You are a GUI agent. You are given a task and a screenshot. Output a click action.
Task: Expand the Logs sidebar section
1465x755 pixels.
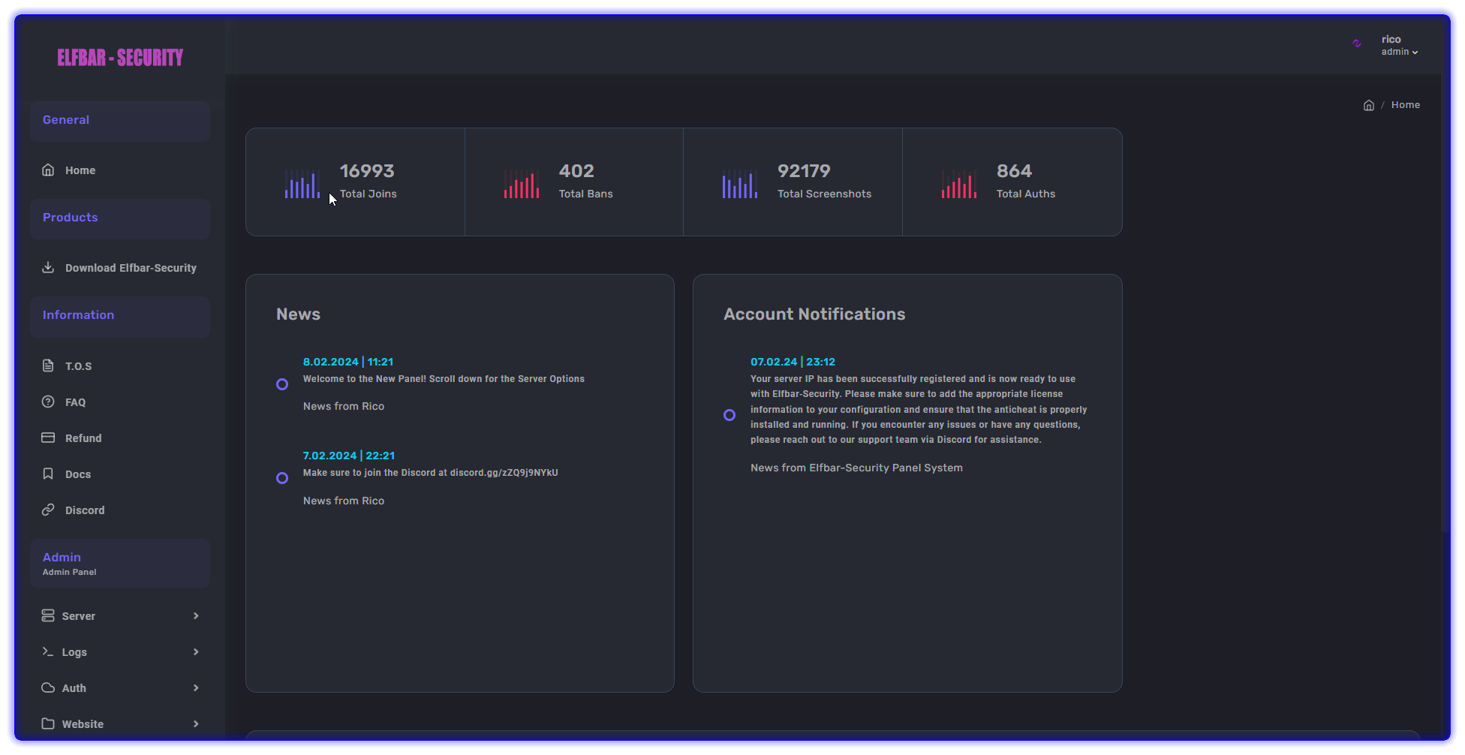pos(120,651)
